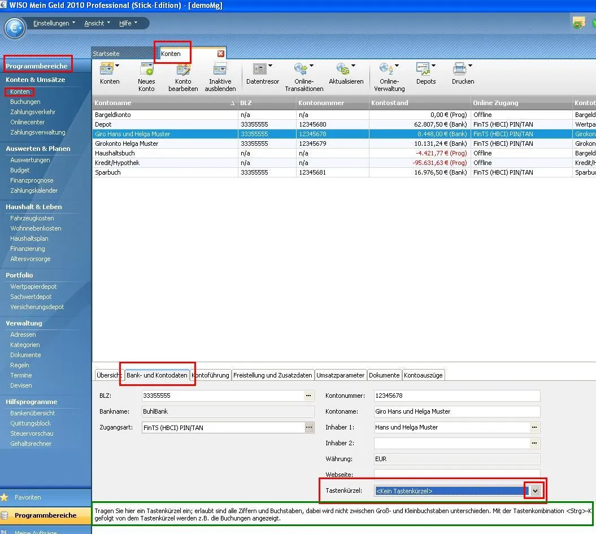Switch to the Startseite tab
The height and width of the screenshot is (534, 596).
[x=107, y=54]
